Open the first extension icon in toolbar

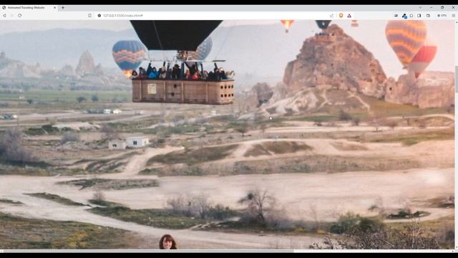pos(396,16)
